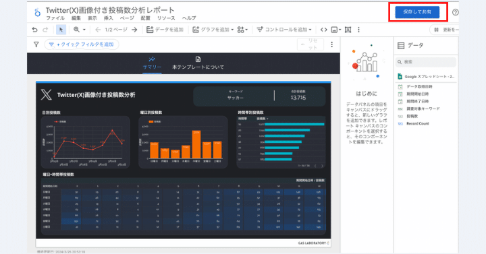
Task: Open the 配置 menu
Action: [145, 18]
